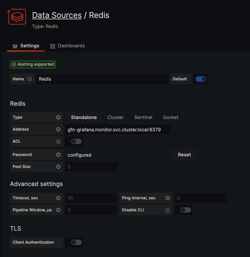250x257 pixels.
Task: Click the Password configured field
Action: coord(118,155)
